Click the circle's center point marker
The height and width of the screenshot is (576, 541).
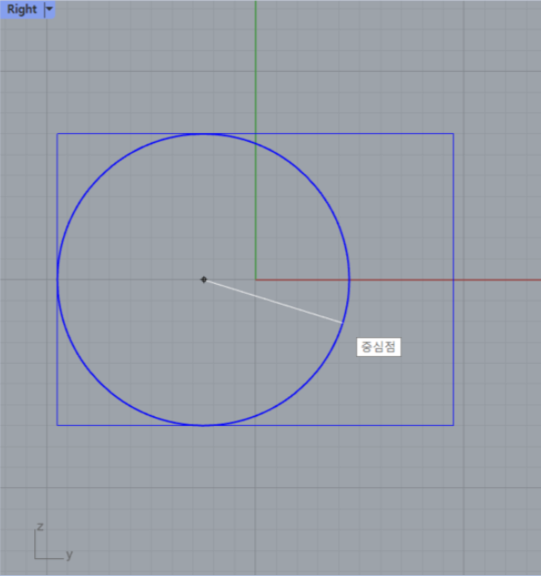tap(204, 279)
